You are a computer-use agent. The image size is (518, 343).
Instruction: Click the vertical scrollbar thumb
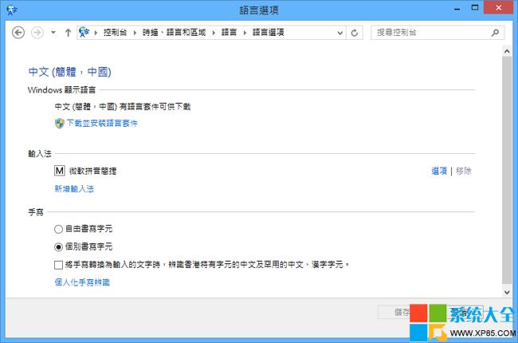tap(507, 170)
